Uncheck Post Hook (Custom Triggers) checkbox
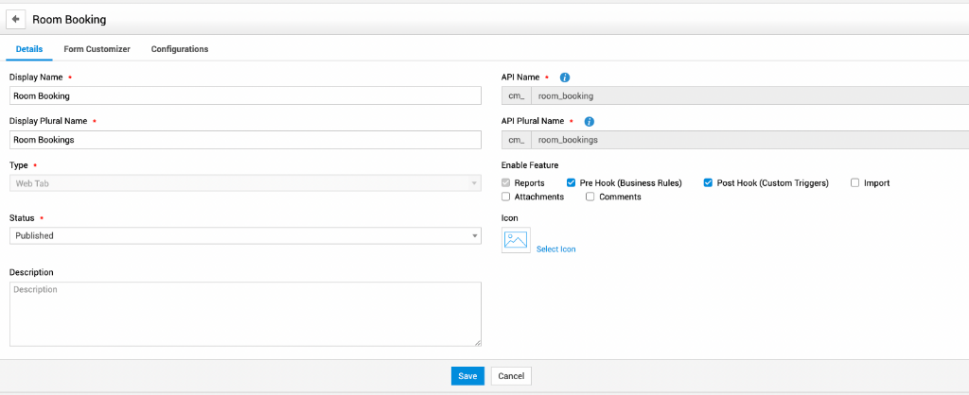Viewport: 969px width, 395px height. [708, 183]
